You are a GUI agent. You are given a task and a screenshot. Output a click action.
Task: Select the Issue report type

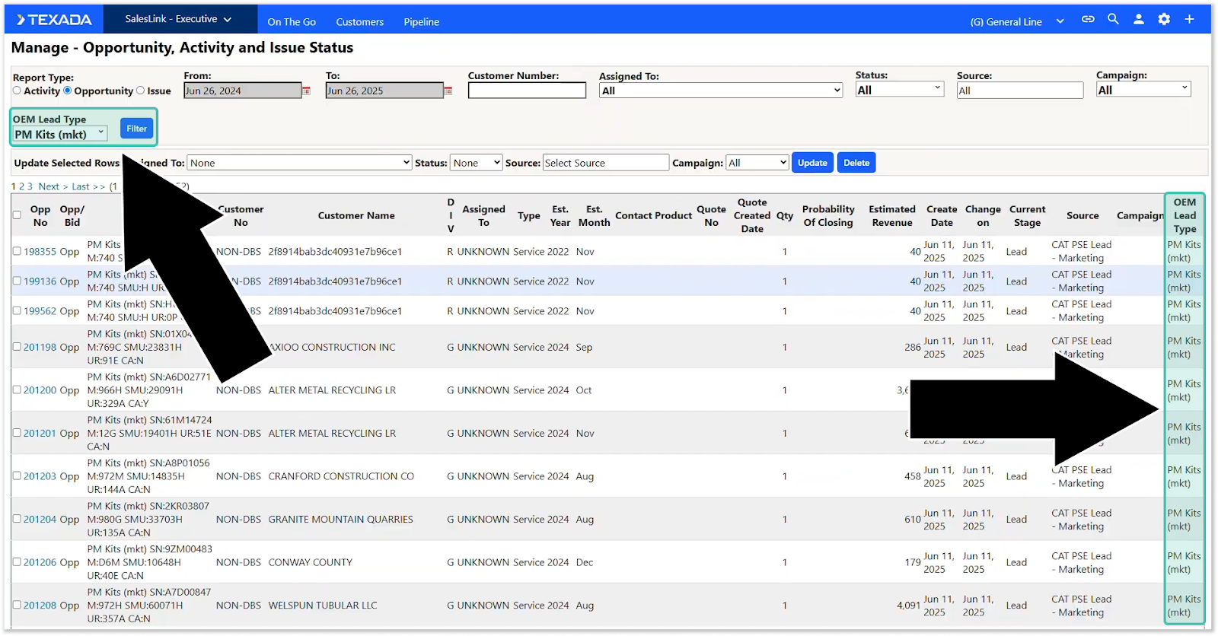click(140, 91)
